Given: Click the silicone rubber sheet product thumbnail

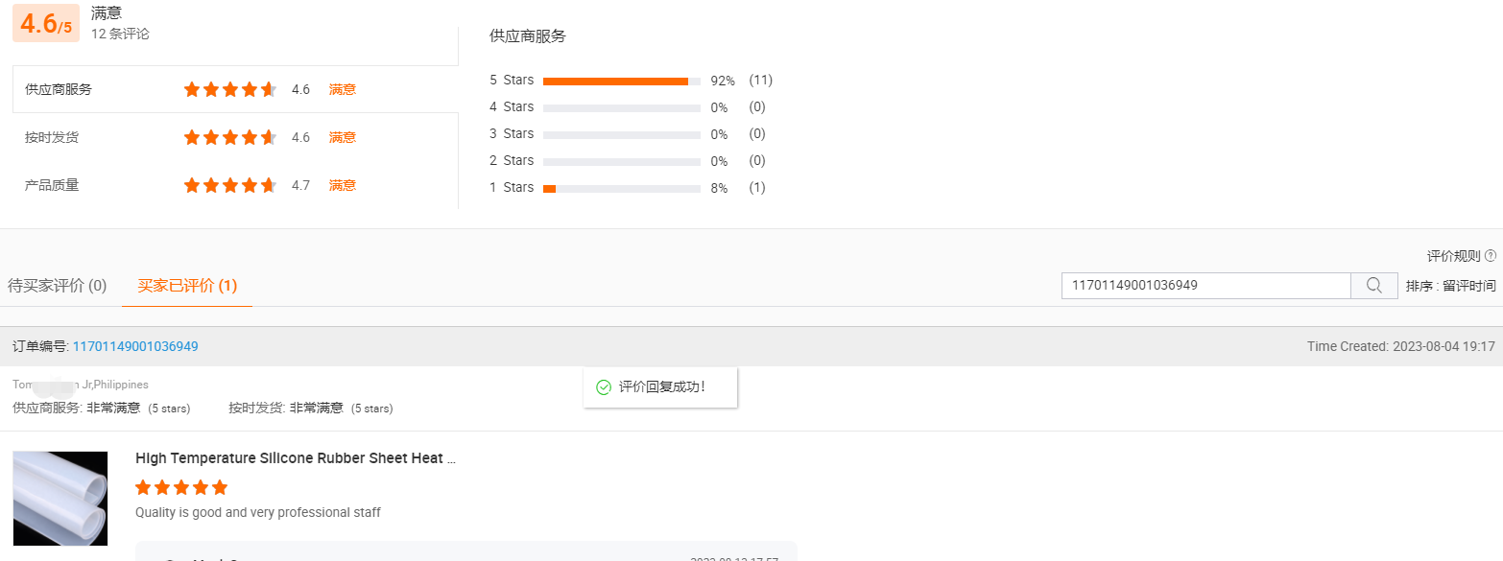Looking at the screenshot, I should pyautogui.click(x=60, y=499).
